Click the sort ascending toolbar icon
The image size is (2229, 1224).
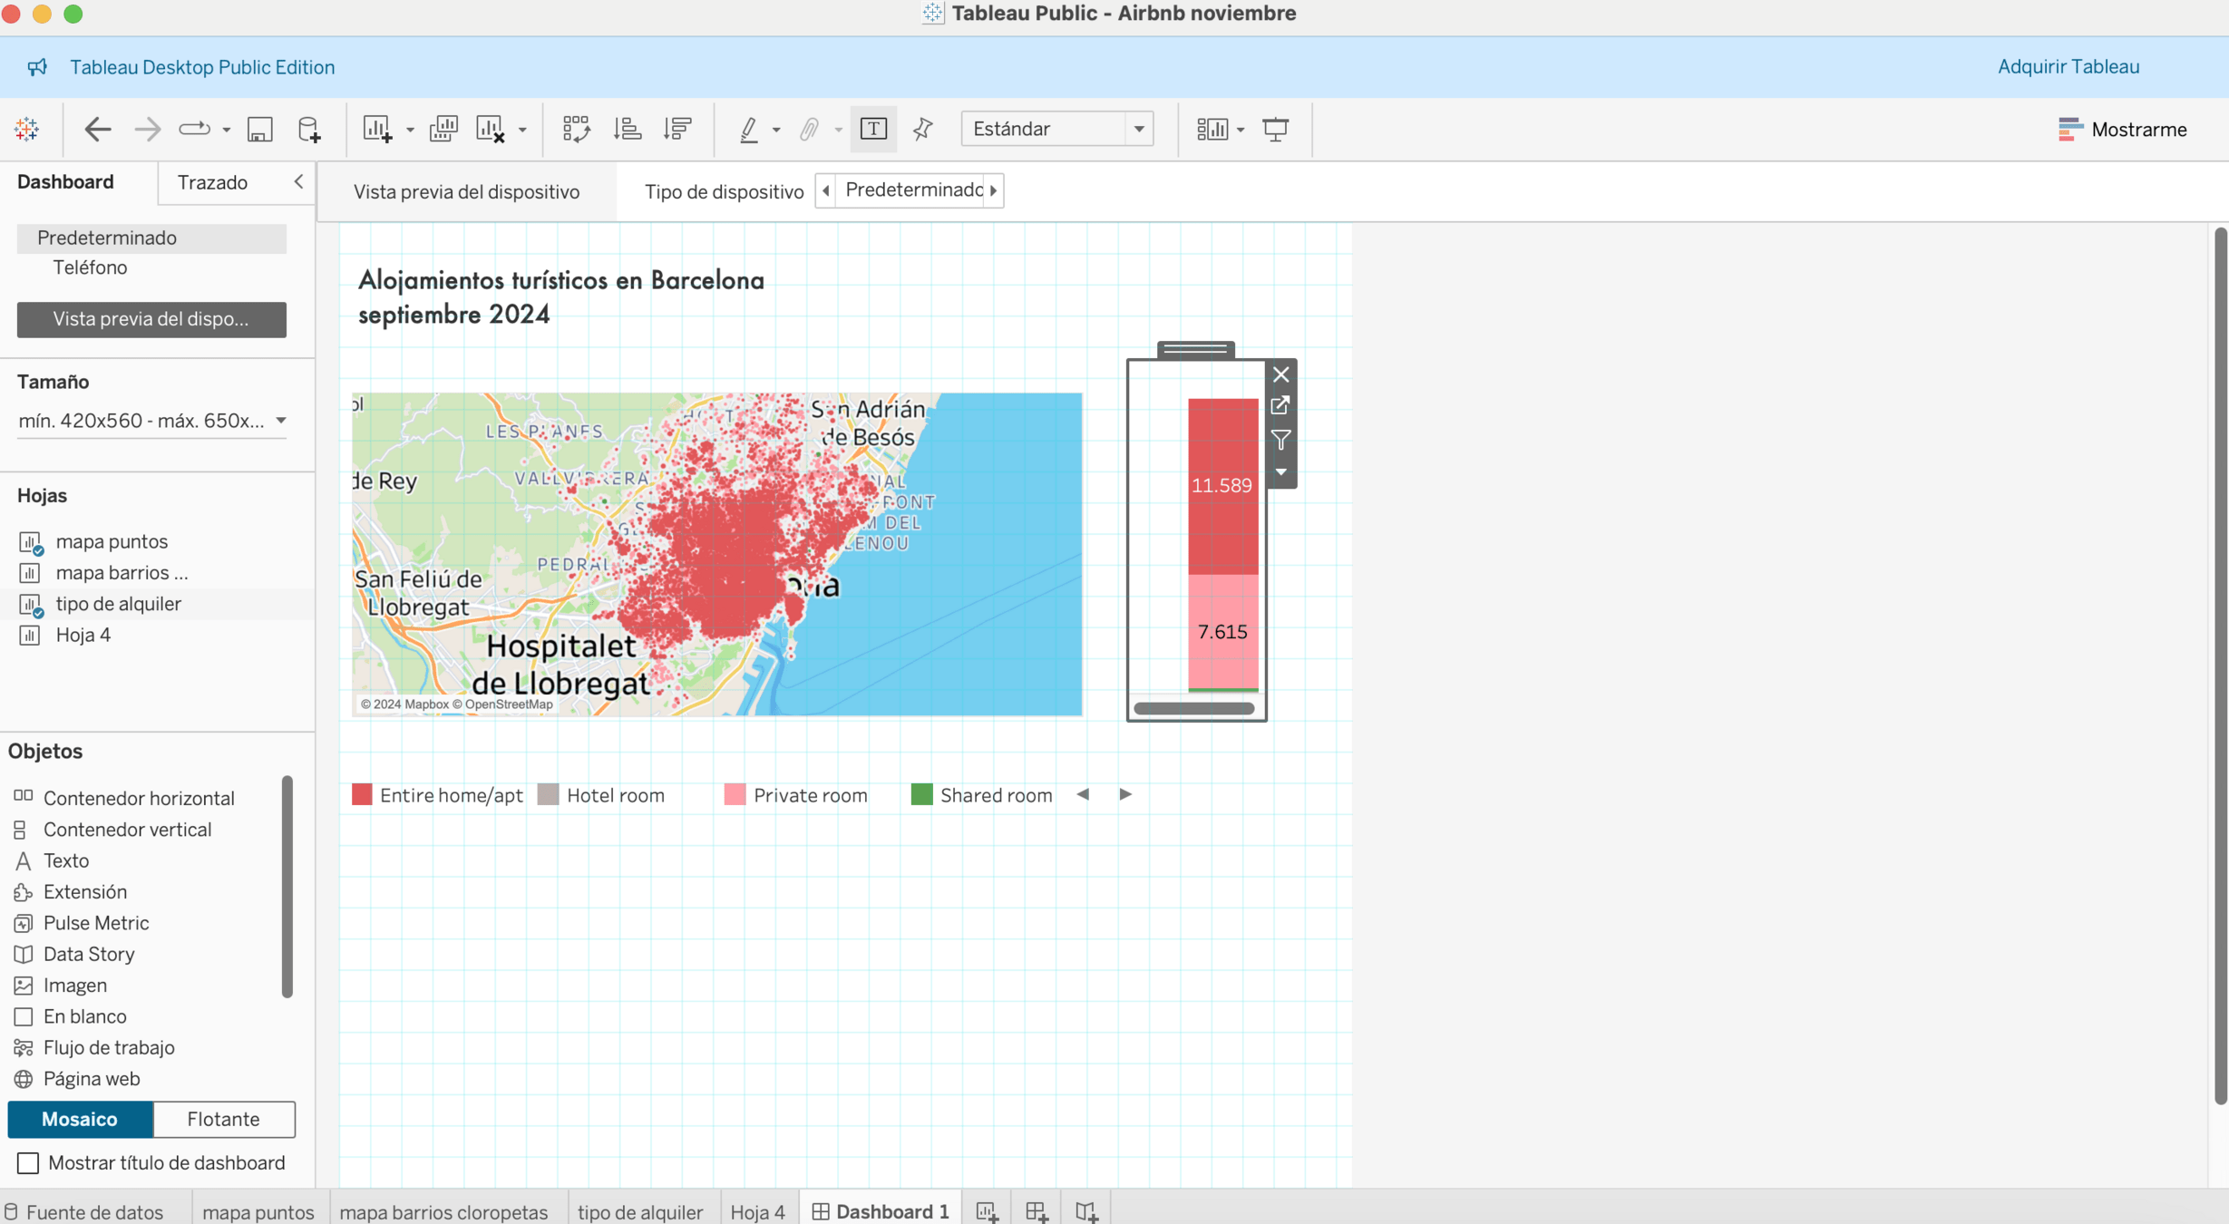627,129
